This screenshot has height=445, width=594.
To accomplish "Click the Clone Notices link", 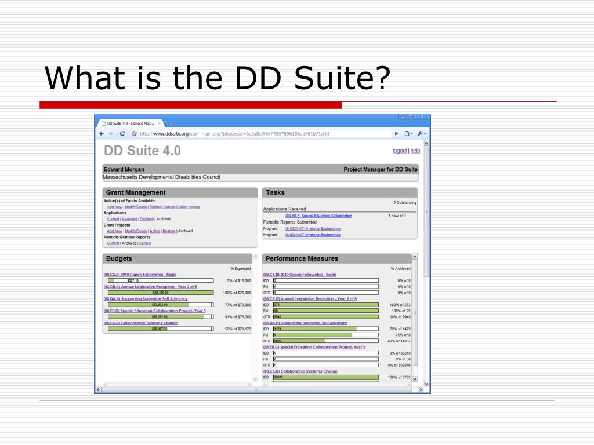I will point(189,207).
